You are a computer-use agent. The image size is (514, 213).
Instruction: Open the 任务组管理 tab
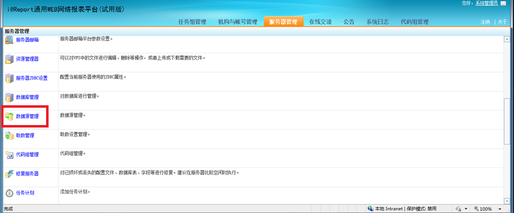(x=192, y=22)
